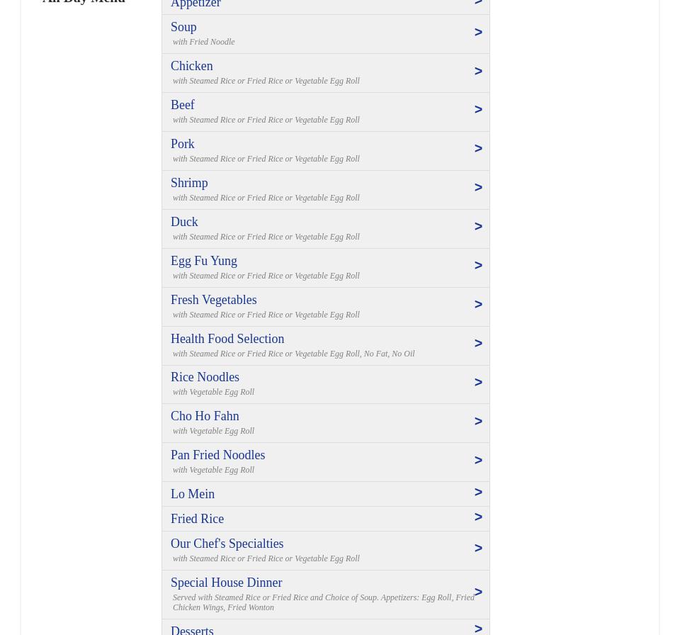Image resolution: width=680 pixels, height=635 pixels.
Task: Click the arrow next to Chicken
Action: [478, 72]
